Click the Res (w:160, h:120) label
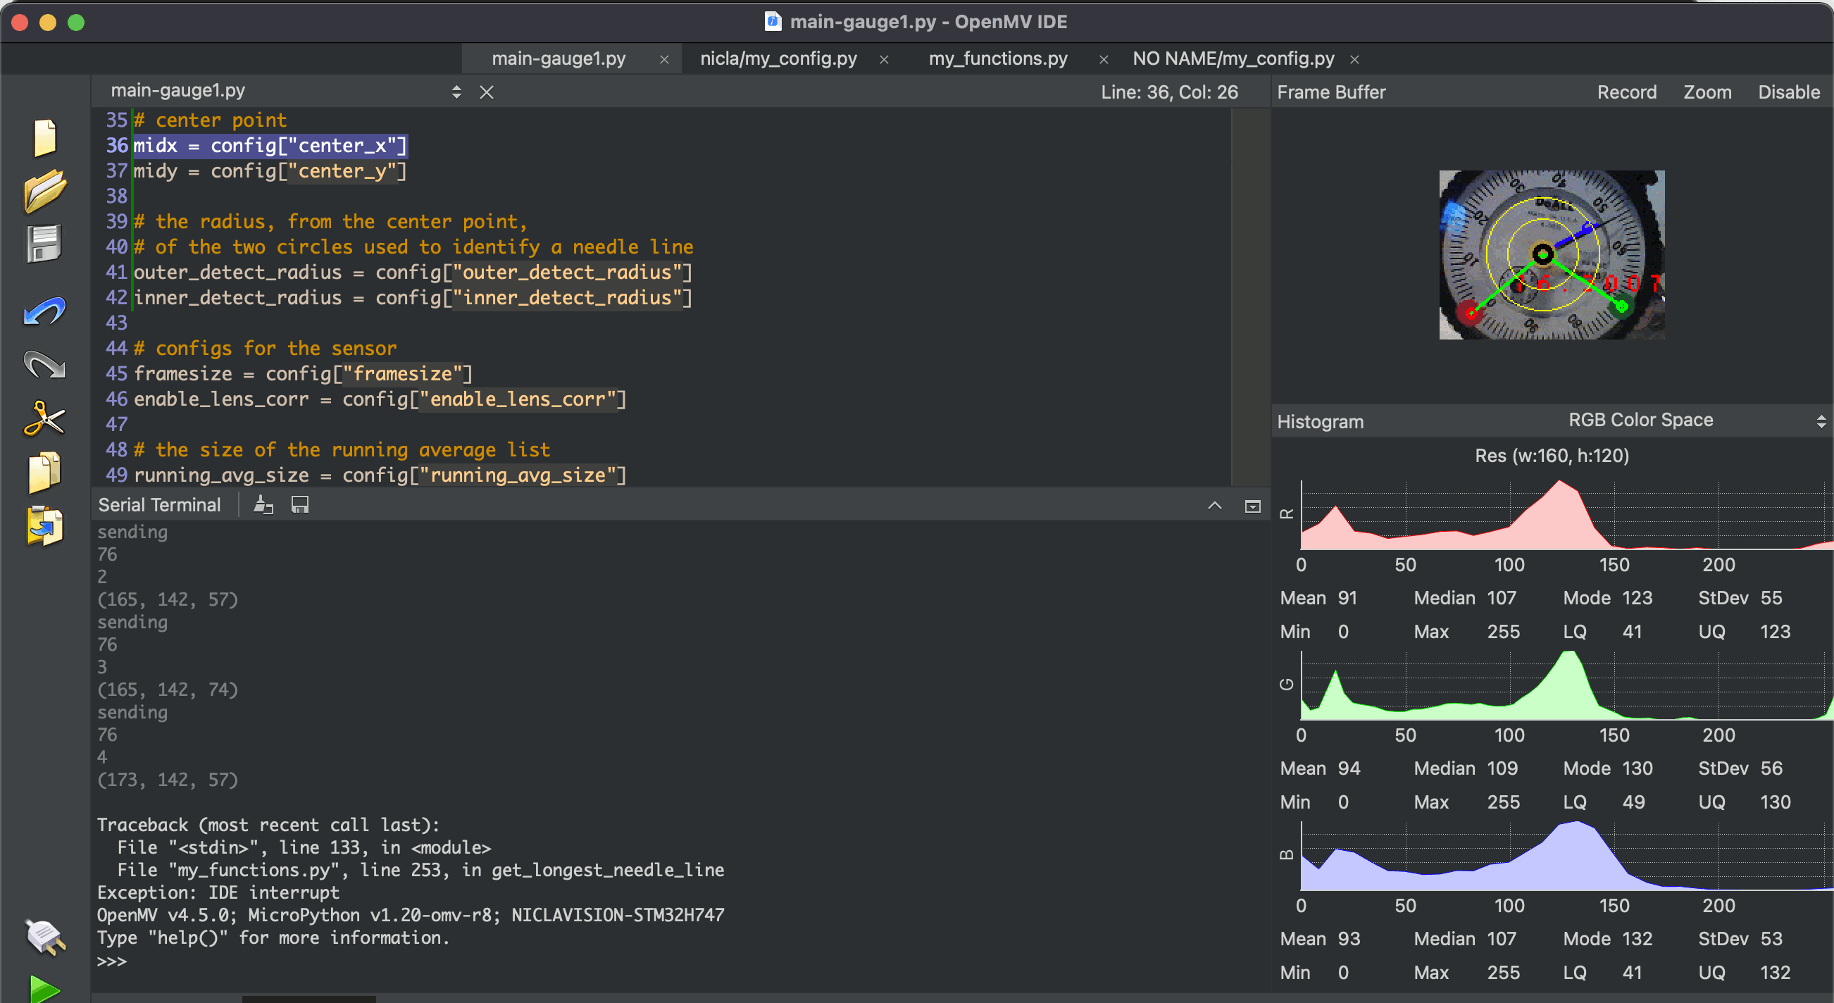This screenshot has height=1003, width=1834. [x=1552, y=455]
